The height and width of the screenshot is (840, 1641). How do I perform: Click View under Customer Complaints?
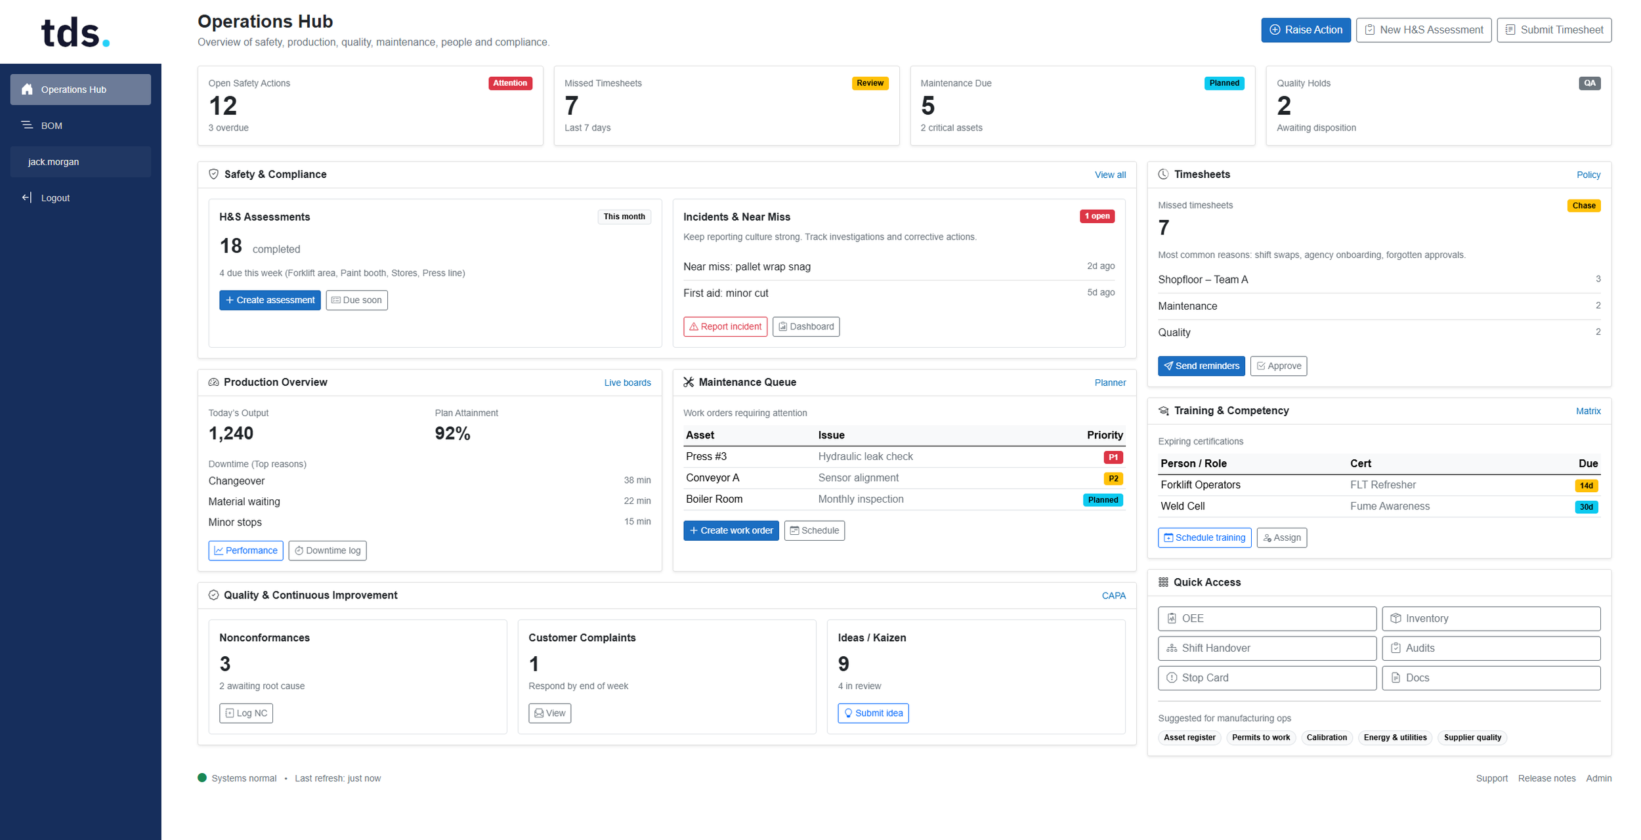click(549, 713)
